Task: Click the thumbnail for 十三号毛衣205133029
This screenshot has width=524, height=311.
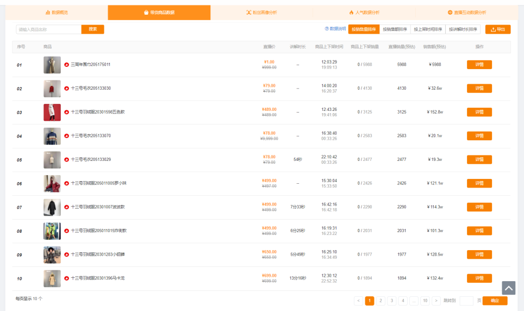Action: click(52, 160)
